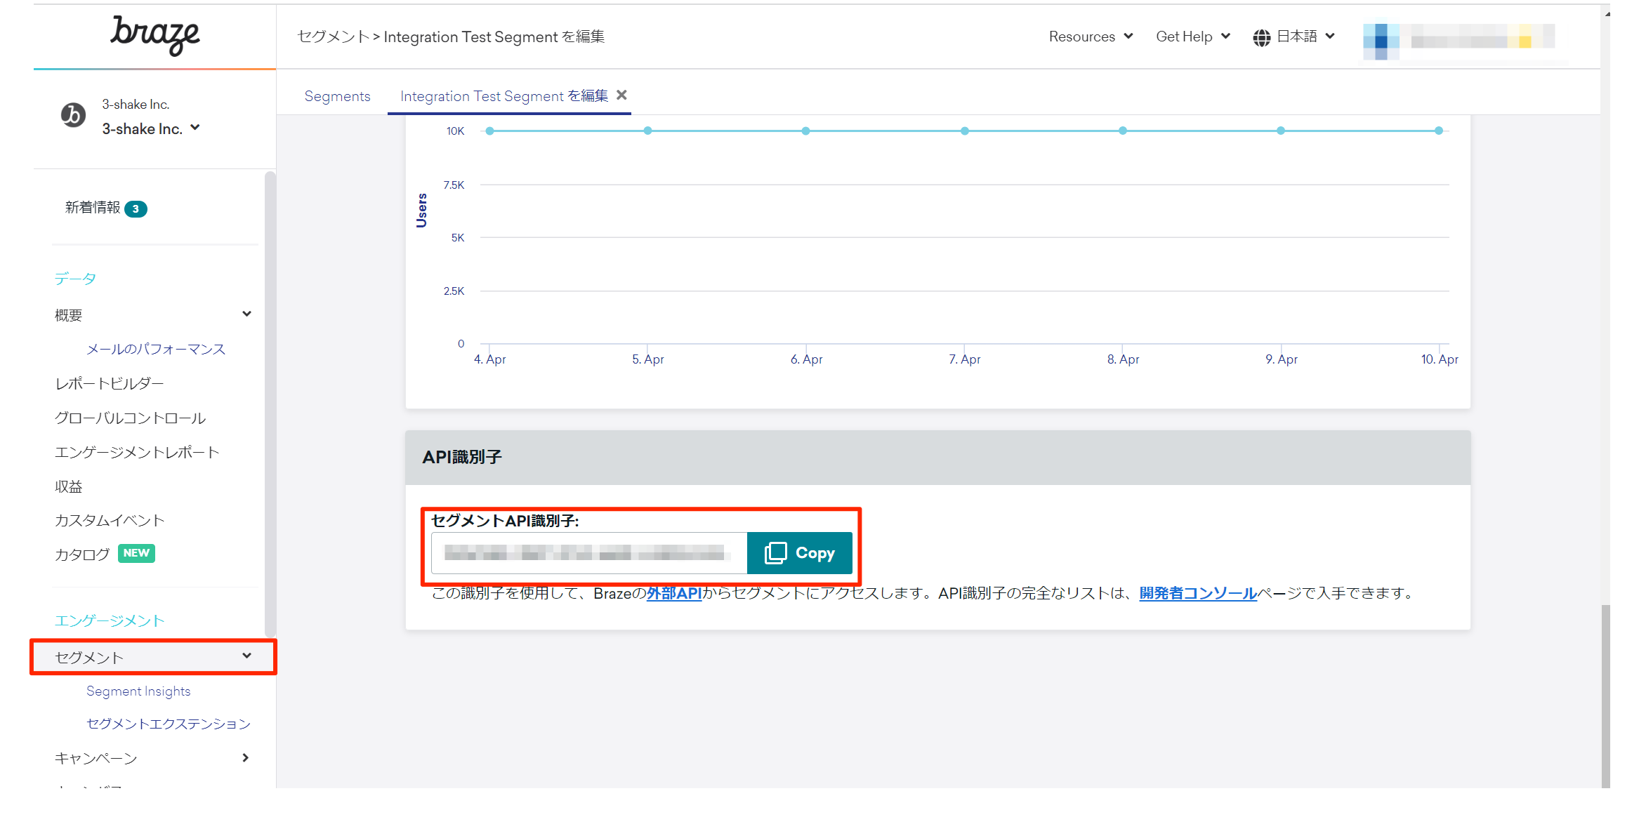This screenshot has height=817, width=1639.
Task: Copy the segment API identifier
Action: tap(800, 553)
